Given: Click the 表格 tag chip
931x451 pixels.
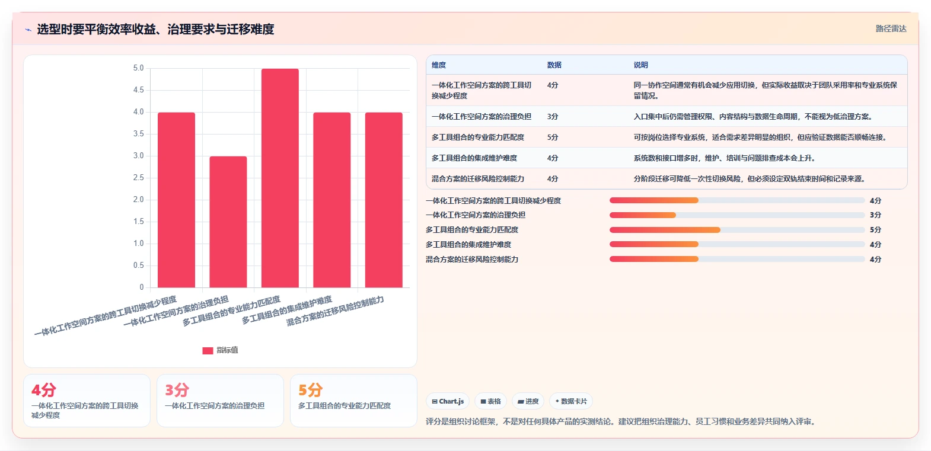Looking at the screenshot, I should coord(490,401).
